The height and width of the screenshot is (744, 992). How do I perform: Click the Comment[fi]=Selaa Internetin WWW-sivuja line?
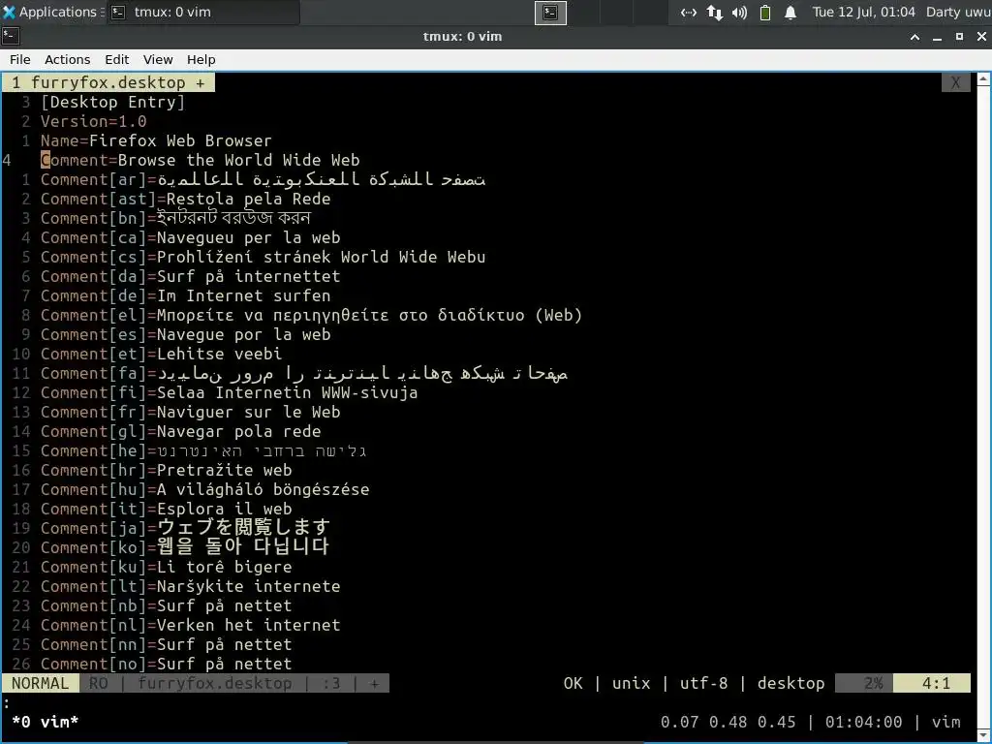pyautogui.click(x=229, y=393)
